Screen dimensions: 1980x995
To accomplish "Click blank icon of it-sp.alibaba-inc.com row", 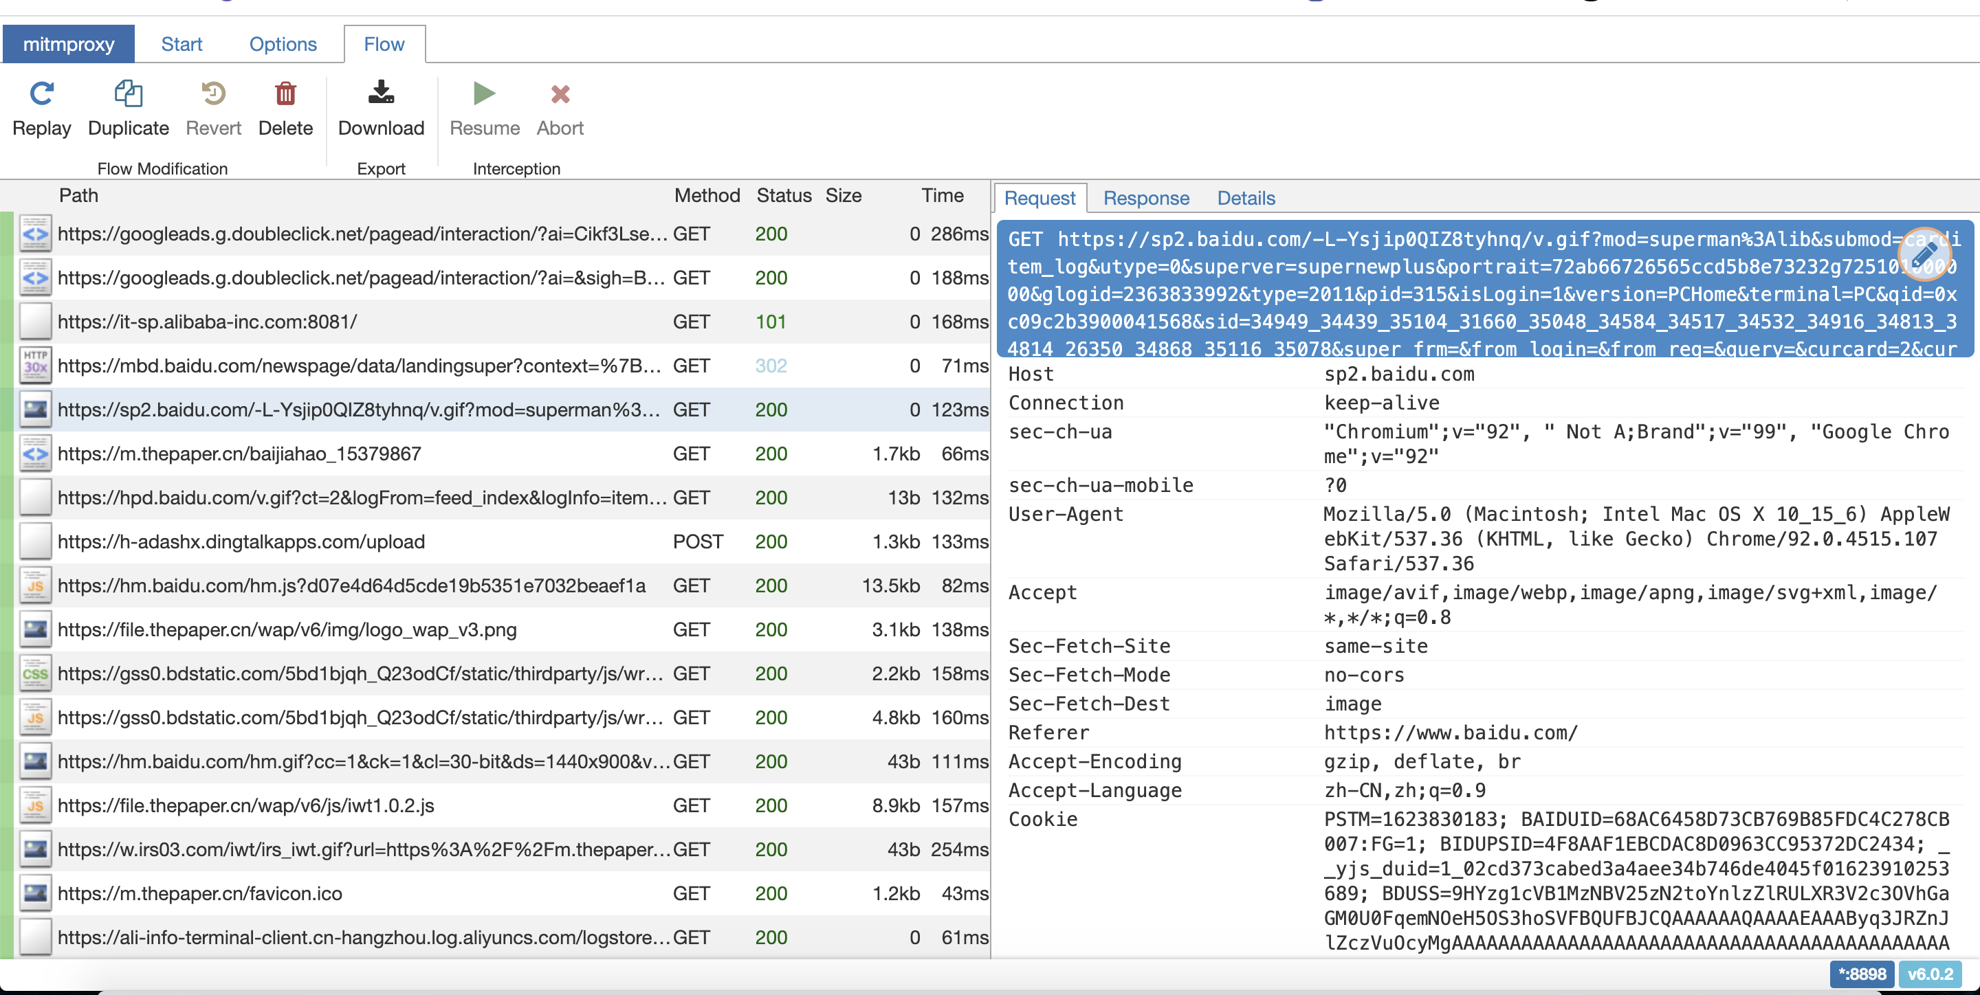I will coord(35,321).
